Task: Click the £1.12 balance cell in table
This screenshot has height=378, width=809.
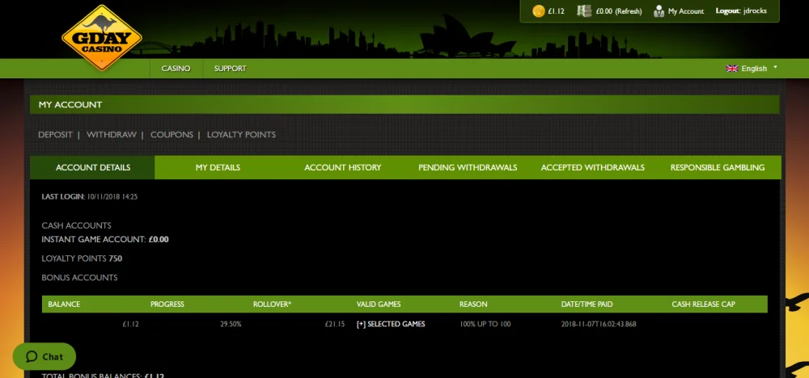Action: 130,325
